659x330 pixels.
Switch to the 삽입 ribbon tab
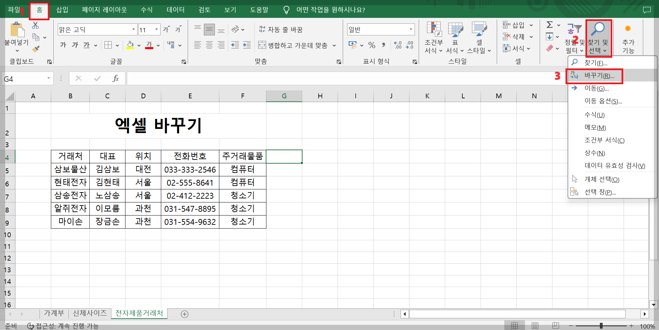(62, 10)
